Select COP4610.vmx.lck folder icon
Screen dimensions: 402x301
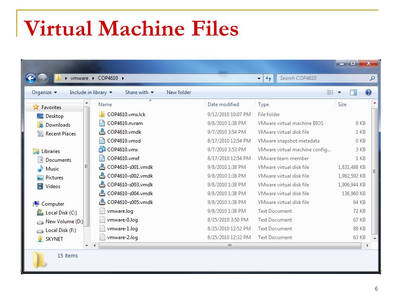[x=102, y=114]
